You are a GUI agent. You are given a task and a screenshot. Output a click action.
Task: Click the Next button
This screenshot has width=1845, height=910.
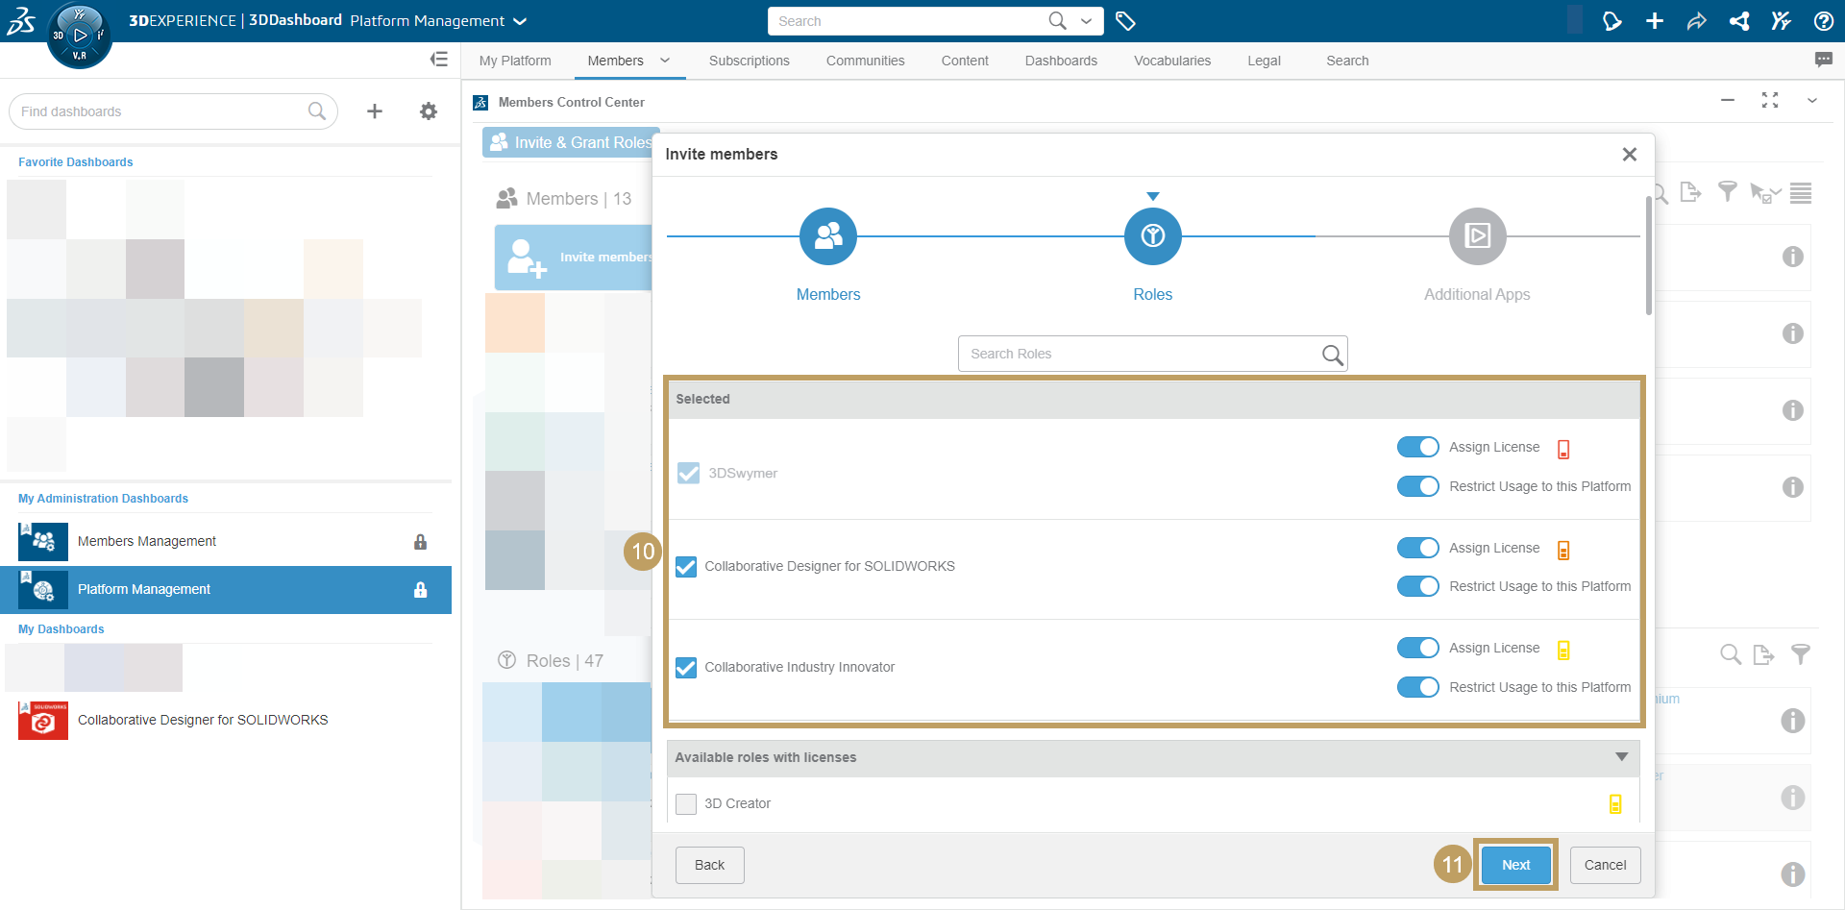pyautogui.click(x=1516, y=865)
